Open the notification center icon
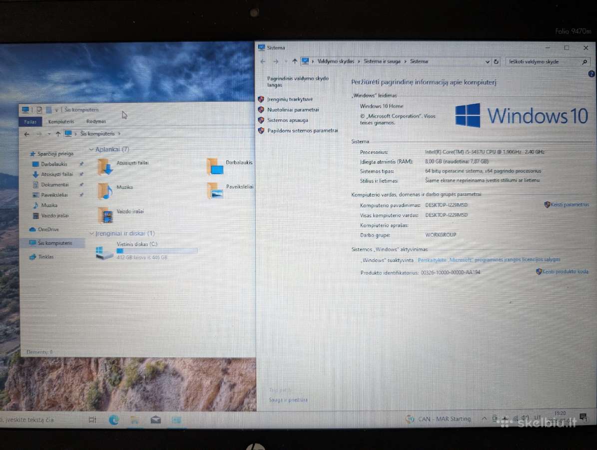The height and width of the screenshot is (450, 597). pyautogui.click(x=583, y=417)
